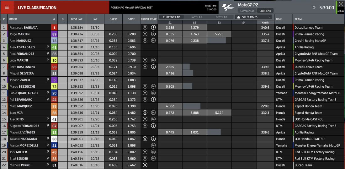Click the session clock icon
The image size is (345, 169).
[314, 8]
